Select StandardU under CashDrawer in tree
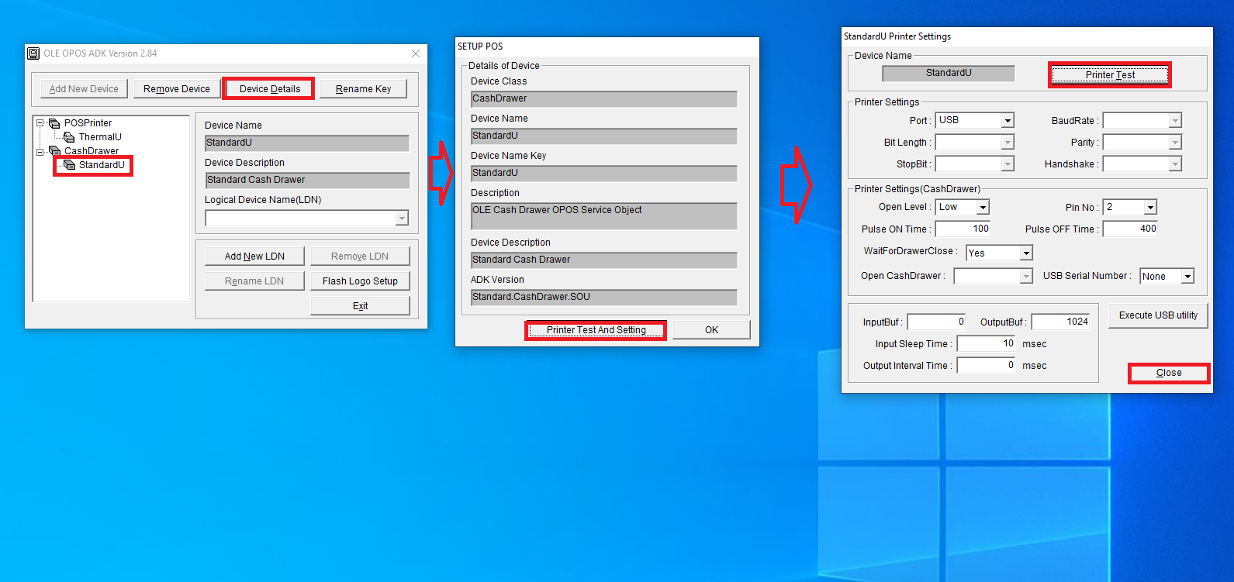 [x=102, y=165]
